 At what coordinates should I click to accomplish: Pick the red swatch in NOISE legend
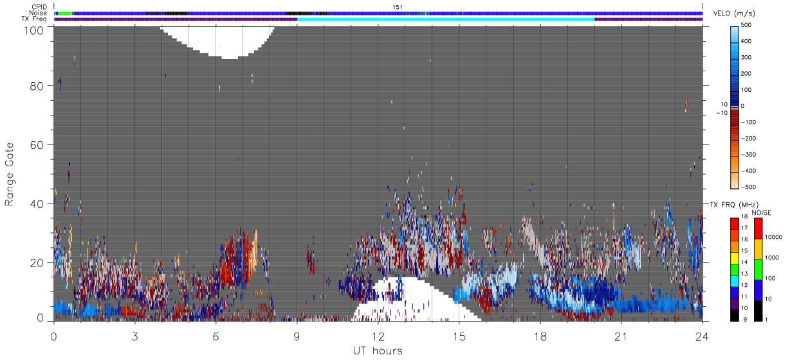758,229
